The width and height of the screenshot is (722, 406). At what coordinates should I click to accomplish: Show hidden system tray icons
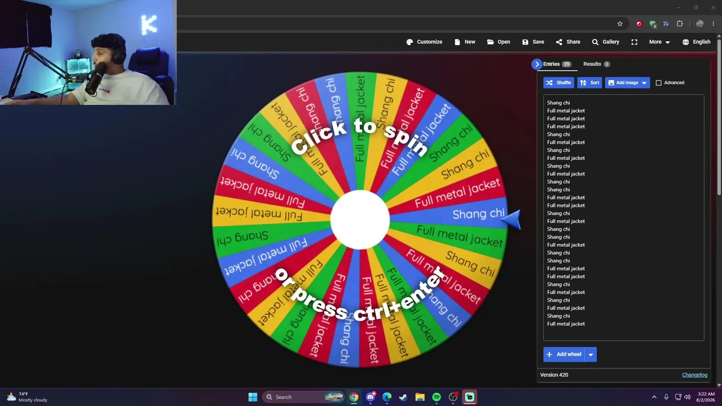(x=654, y=397)
